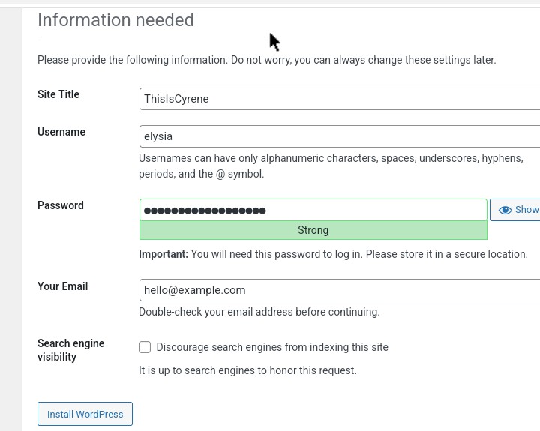Click the Information needed heading
Image resolution: width=540 pixels, height=431 pixels.
click(115, 20)
